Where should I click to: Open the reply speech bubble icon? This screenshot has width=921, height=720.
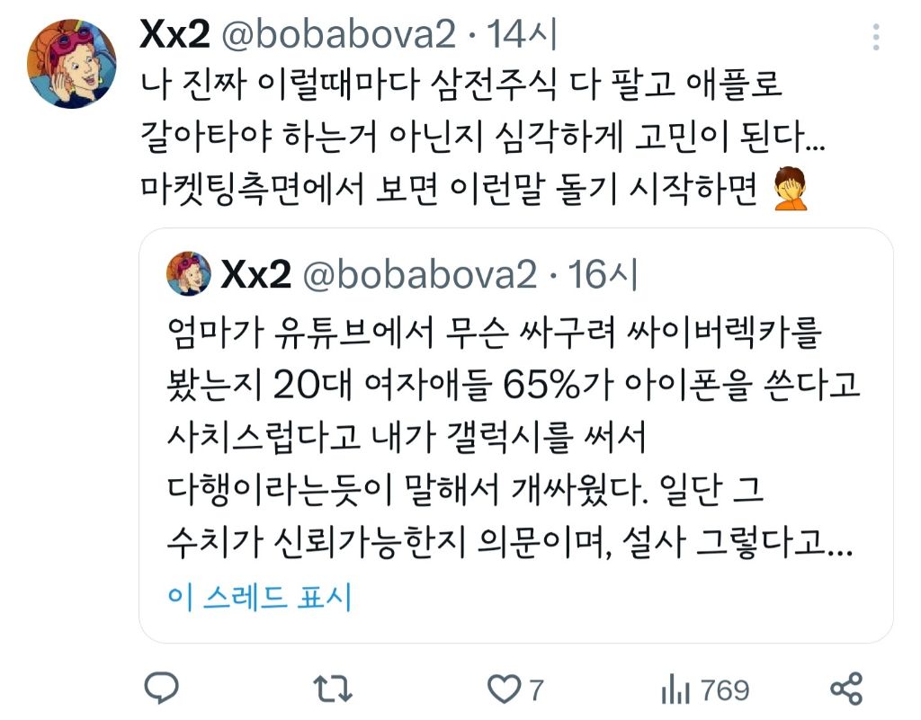point(162,688)
